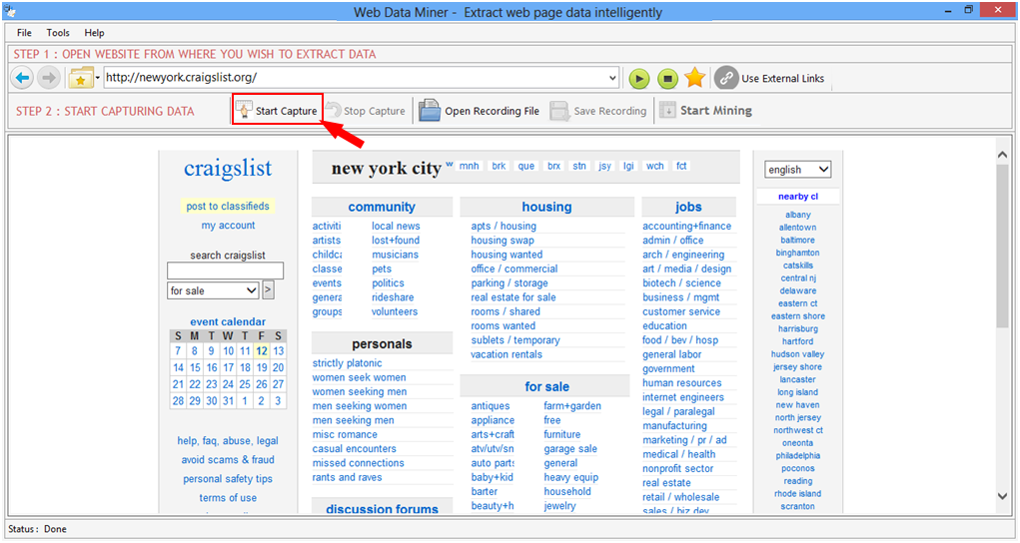The height and width of the screenshot is (543, 1020).
Task: Click 'help, faq, abuse, legal' link
Action: [x=228, y=441]
